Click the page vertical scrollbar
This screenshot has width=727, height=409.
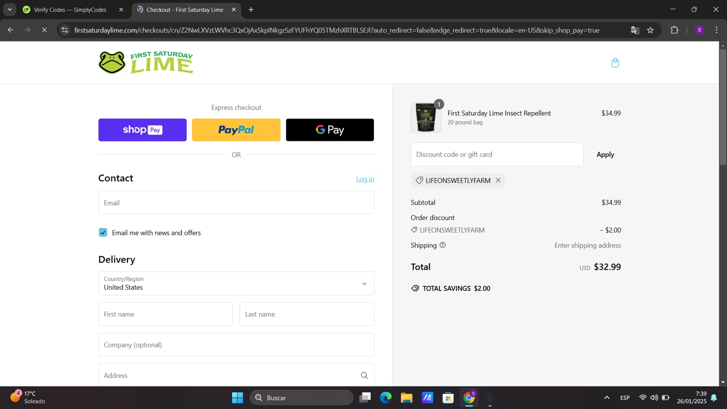(723, 107)
